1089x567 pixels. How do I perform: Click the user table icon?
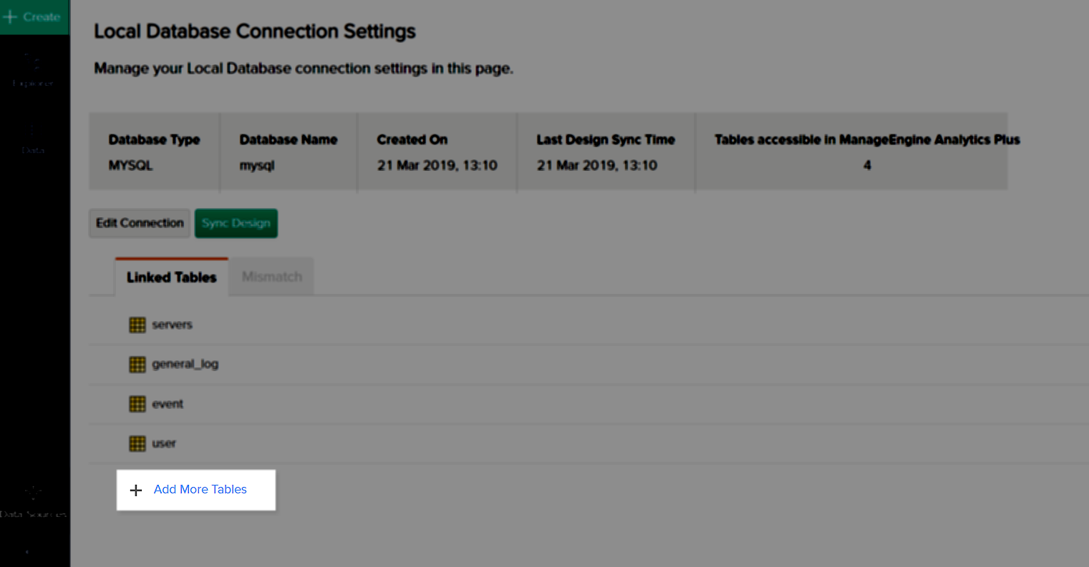point(137,444)
